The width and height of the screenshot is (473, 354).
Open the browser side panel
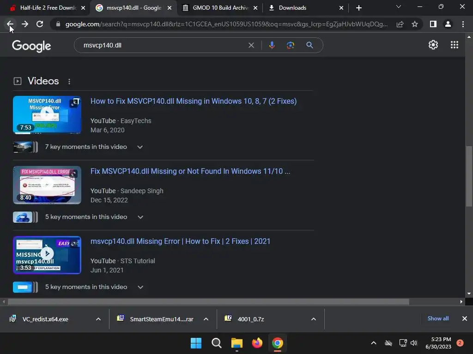point(433,24)
